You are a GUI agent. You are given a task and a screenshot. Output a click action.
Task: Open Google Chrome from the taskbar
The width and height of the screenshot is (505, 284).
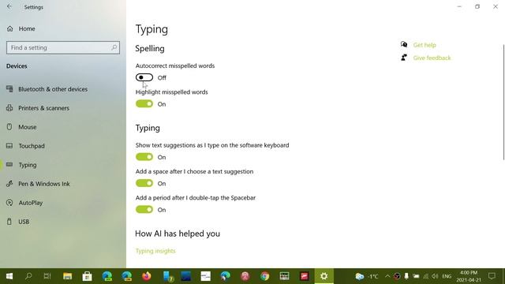(265, 276)
